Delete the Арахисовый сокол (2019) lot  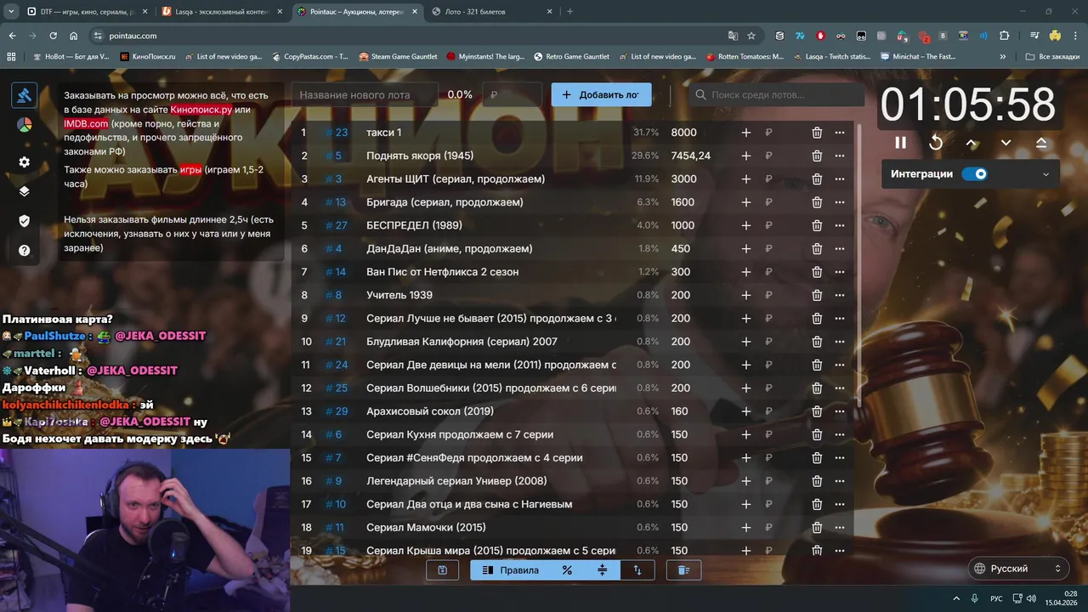pyautogui.click(x=817, y=411)
